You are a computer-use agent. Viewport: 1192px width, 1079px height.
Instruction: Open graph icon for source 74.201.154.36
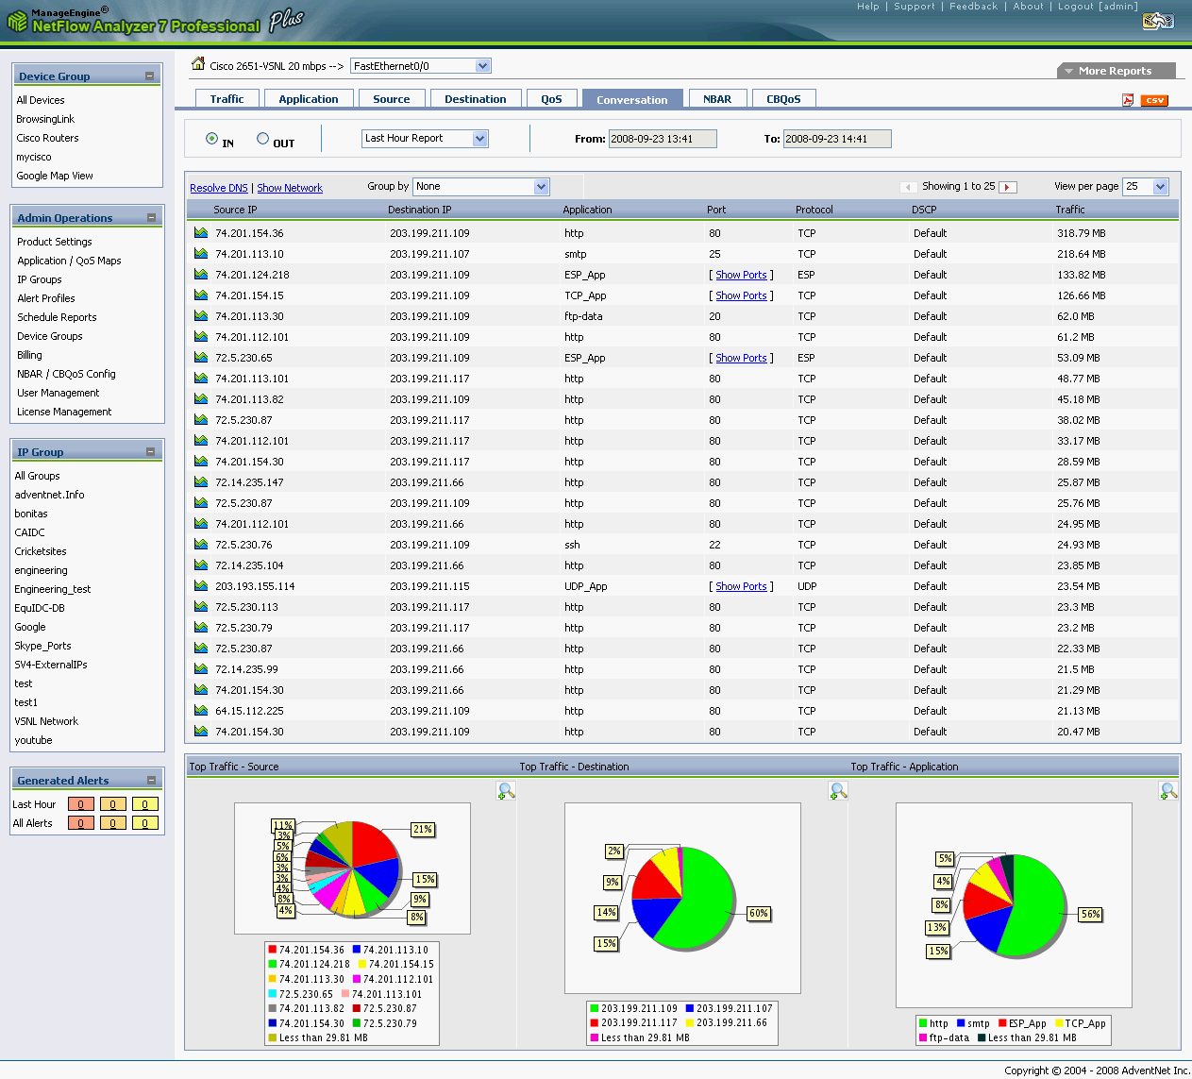201,232
